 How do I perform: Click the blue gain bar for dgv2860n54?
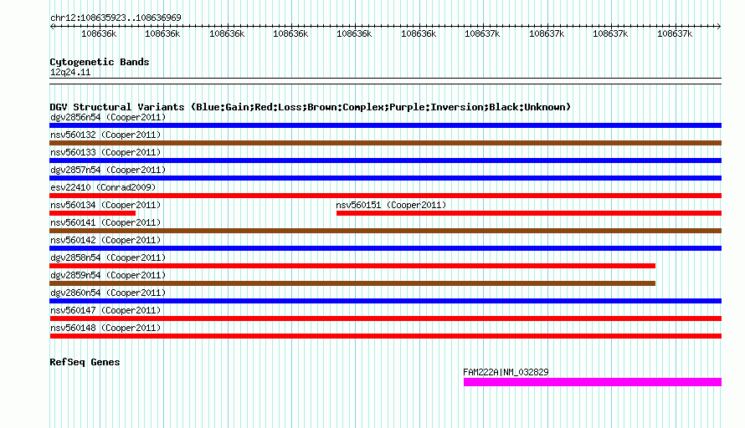click(385, 301)
